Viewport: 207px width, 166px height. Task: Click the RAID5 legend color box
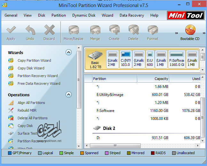[153, 153]
